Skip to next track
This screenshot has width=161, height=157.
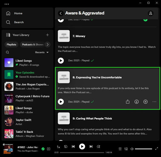coord(91,146)
